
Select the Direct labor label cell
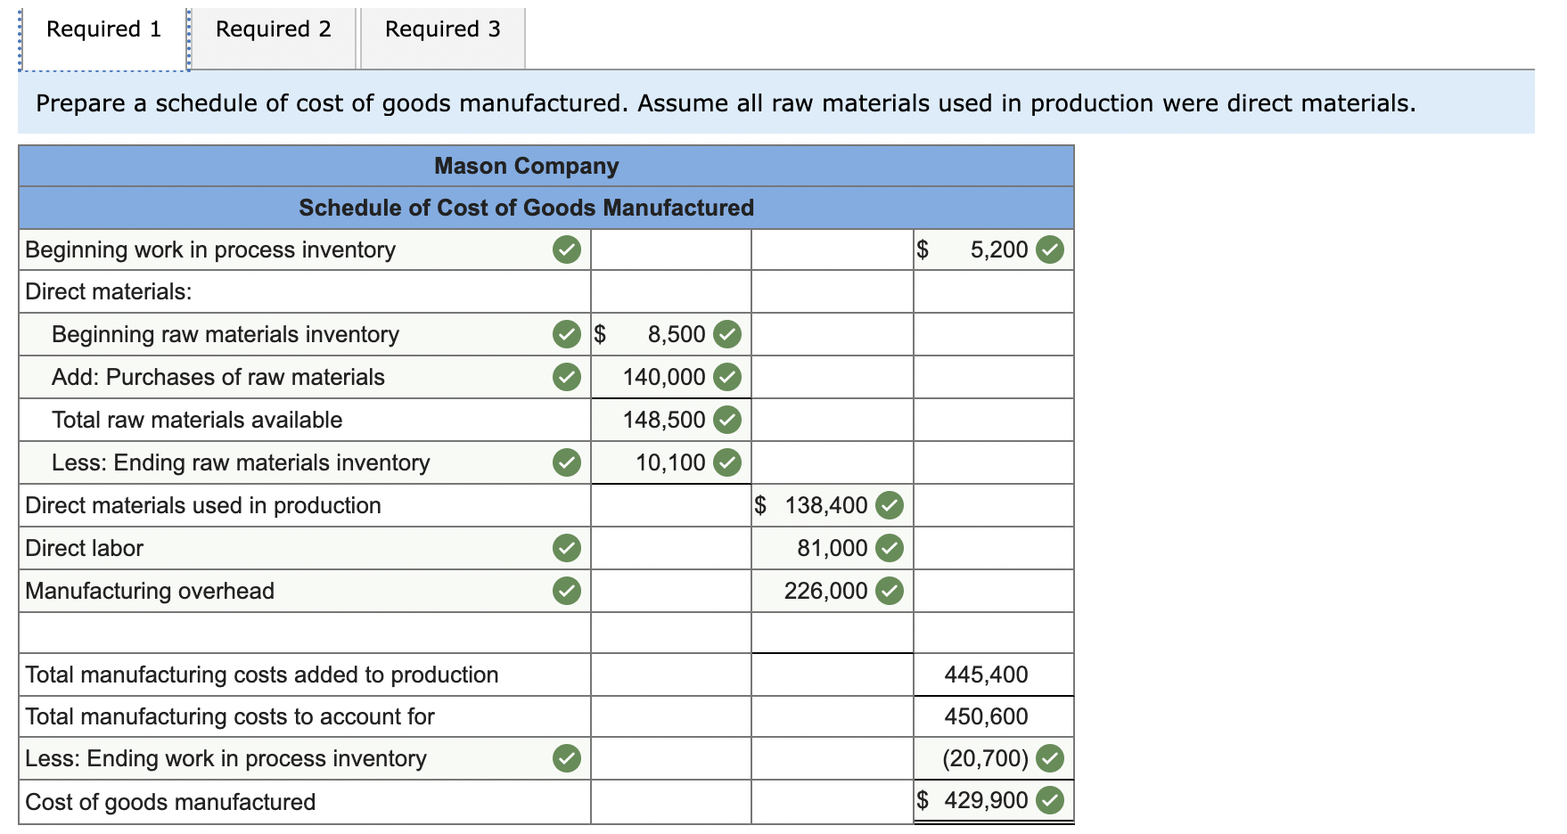point(305,548)
